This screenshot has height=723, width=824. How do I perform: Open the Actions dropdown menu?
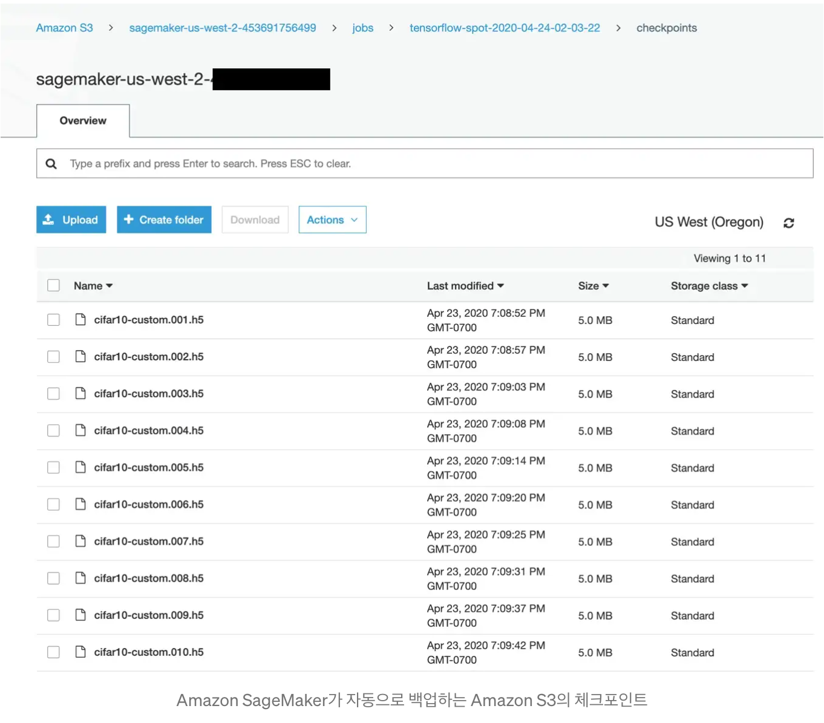332,219
